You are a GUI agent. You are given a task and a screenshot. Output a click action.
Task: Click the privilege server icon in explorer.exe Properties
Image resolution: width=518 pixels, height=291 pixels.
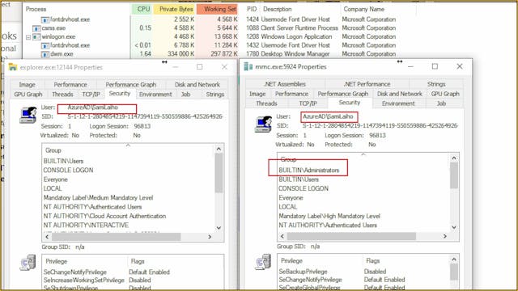tap(28, 263)
